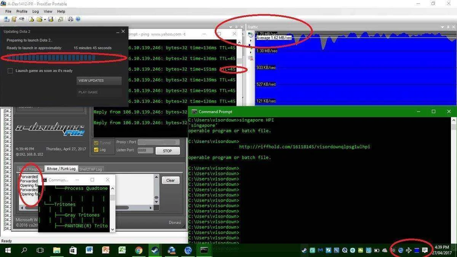The height and width of the screenshot is (257, 457).
Task: Click the 933 KB/sec graph label
Action: [x=266, y=68]
